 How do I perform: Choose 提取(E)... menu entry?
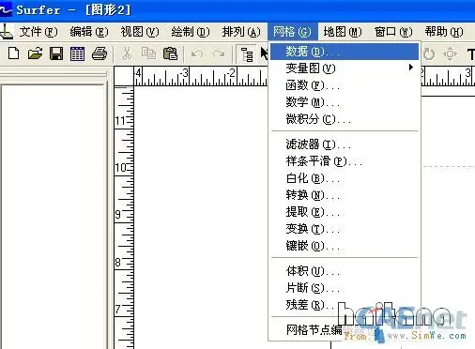[345, 212]
